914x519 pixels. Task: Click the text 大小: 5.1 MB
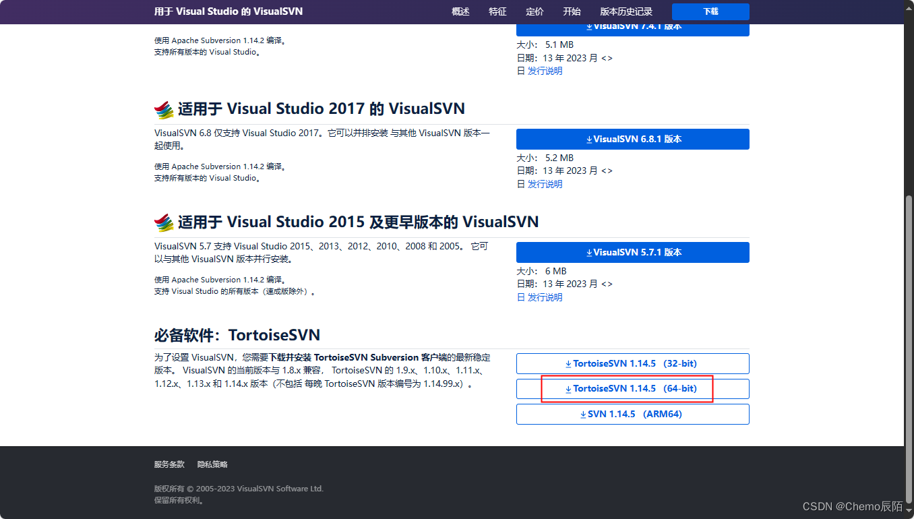point(545,44)
